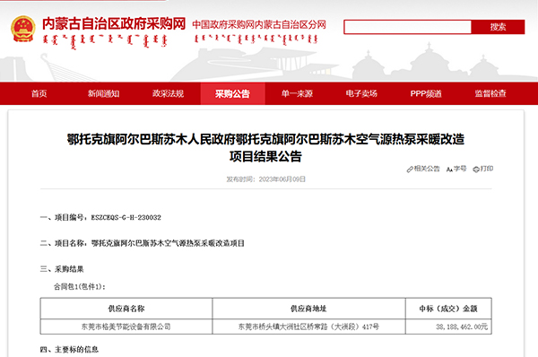Click the 供应商名称 column header

(x=126, y=309)
